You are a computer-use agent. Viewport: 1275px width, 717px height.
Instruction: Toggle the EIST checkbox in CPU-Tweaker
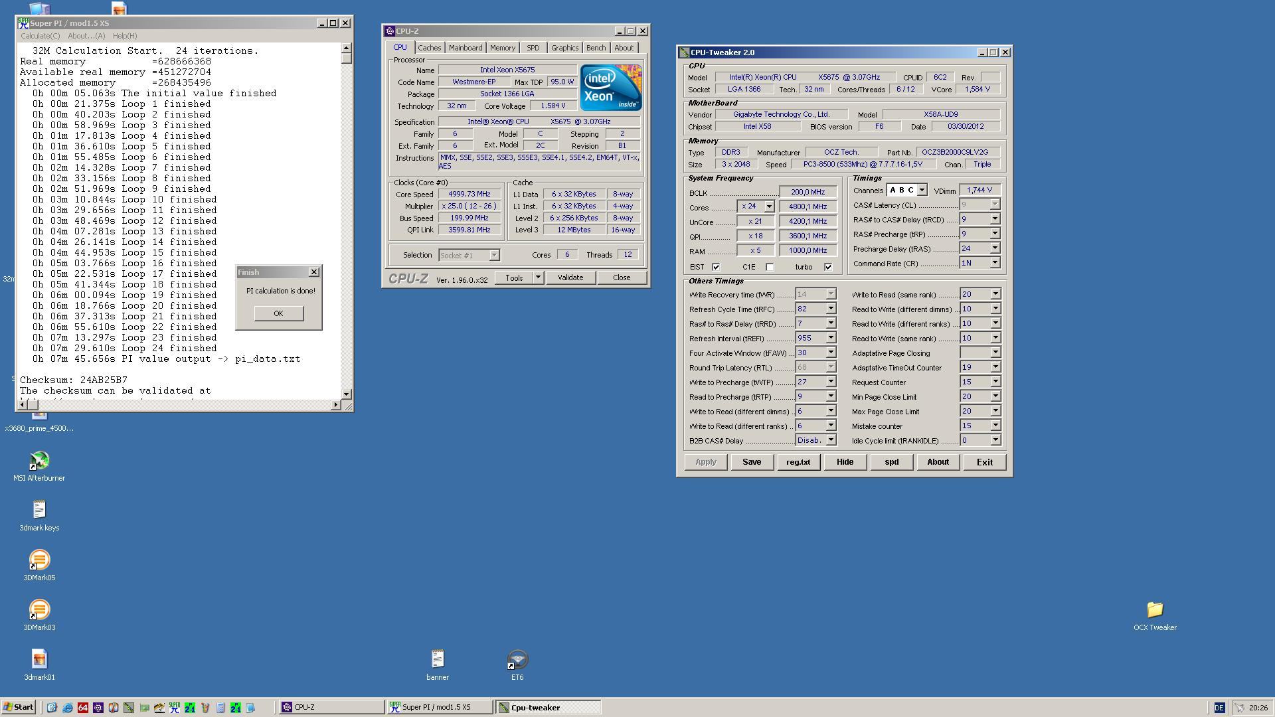point(716,267)
